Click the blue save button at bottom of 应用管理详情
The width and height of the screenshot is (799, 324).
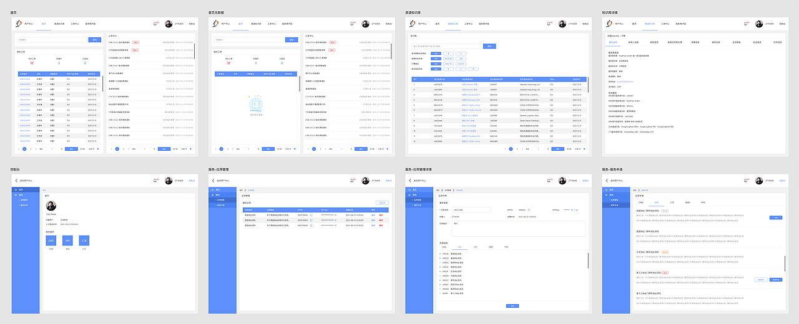(512, 305)
